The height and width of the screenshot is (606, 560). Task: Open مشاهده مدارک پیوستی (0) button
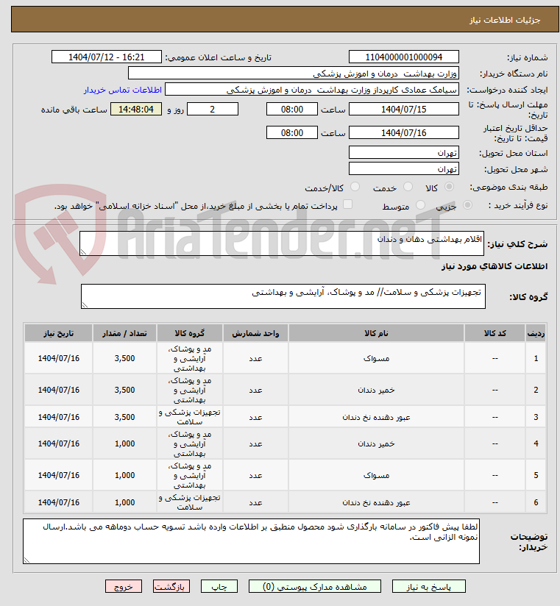click(x=314, y=586)
